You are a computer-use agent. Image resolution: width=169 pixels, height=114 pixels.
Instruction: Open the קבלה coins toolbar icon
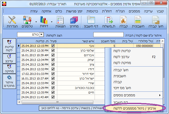click(x=123, y=22)
